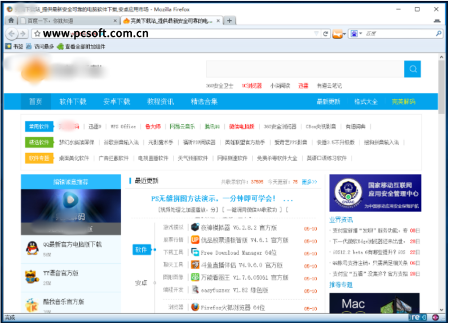Open the 业界资讯 section heading
This screenshot has height=323, width=451.
[341, 219]
